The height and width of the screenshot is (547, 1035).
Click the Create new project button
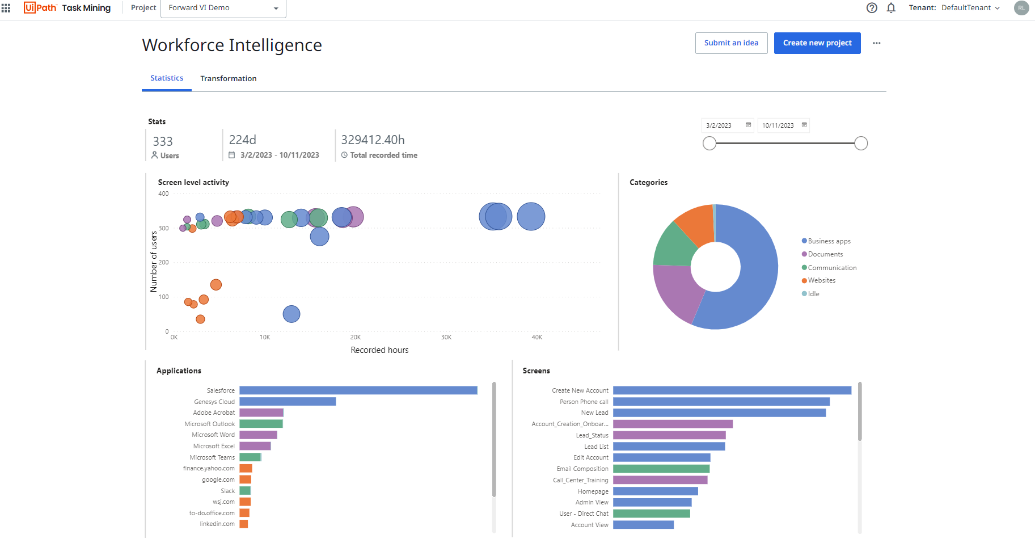(x=817, y=43)
